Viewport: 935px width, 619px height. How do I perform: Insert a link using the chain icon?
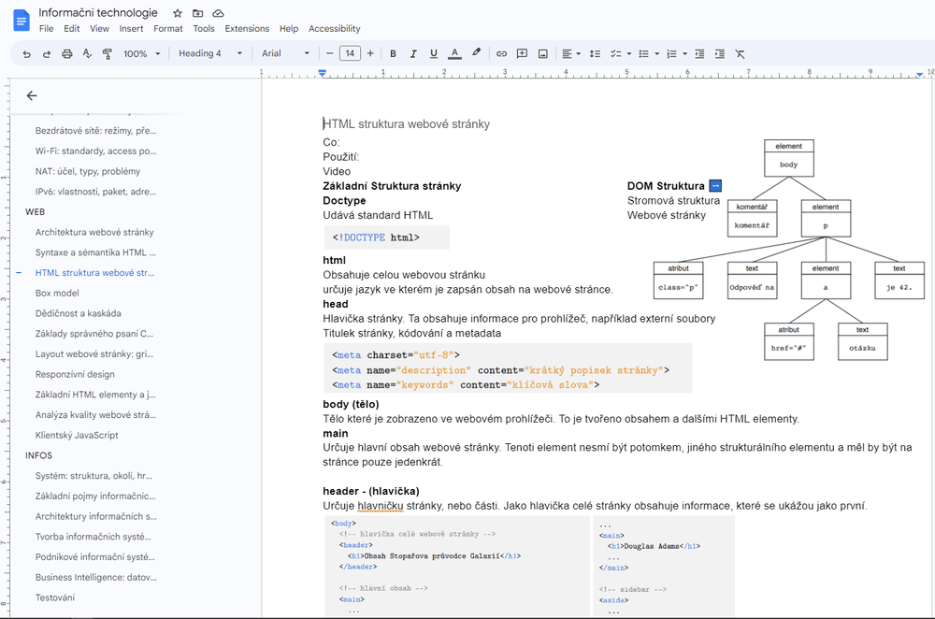pos(501,54)
